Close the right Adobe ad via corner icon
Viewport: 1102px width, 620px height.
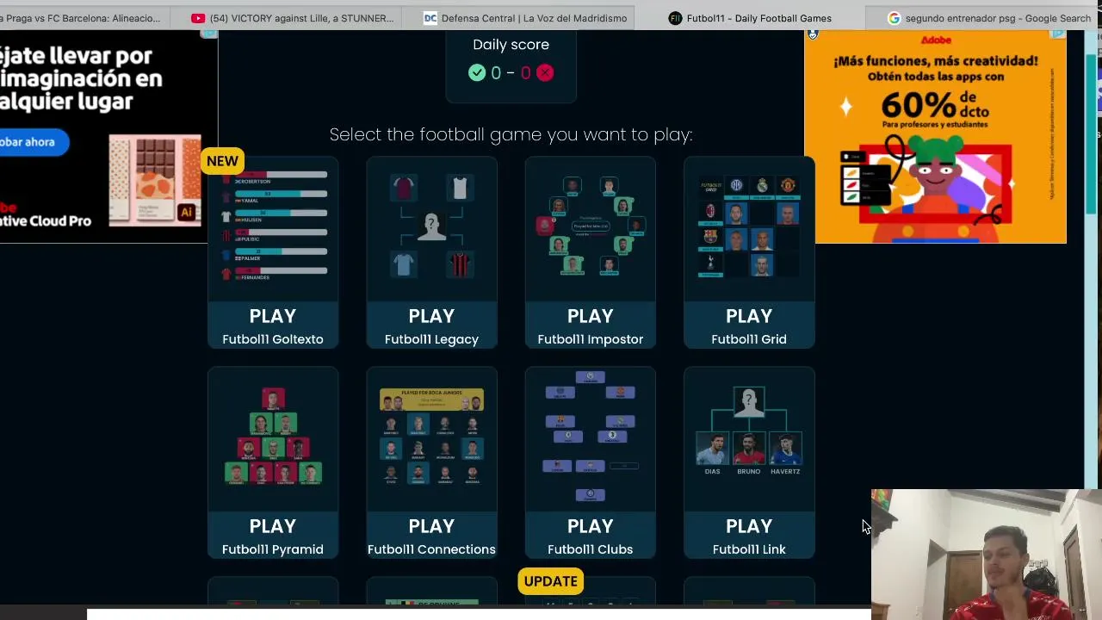coord(1058,35)
